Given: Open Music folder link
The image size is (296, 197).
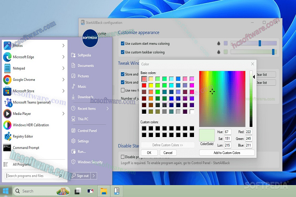Looking at the screenshot, I should pyautogui.click(x=79, y=87).
